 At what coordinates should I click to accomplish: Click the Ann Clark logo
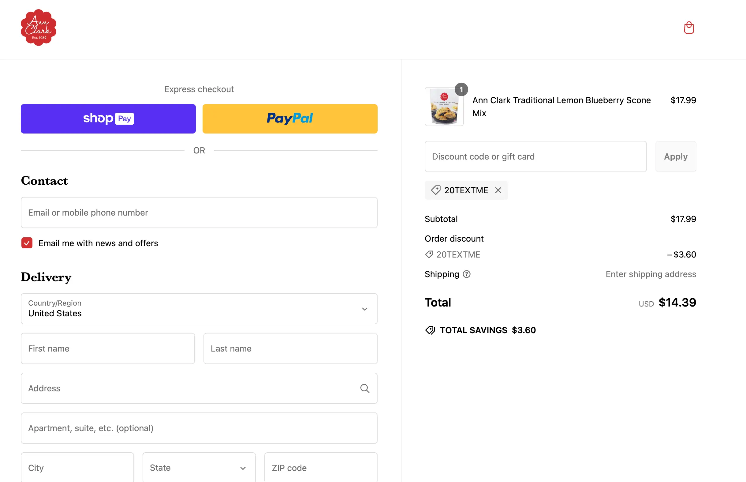point(39,28)
